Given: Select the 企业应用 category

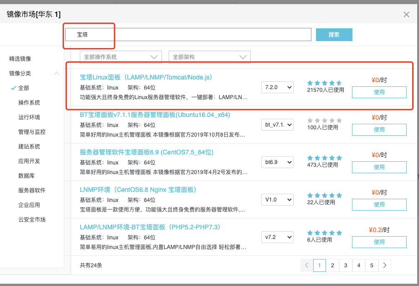Looking at the screenshot, I should [29, 205].
